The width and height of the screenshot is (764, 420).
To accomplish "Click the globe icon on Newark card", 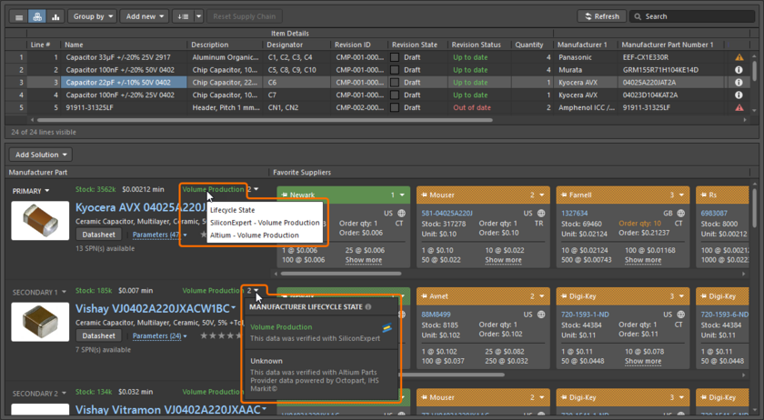I will pyautogui.click(x=401, y=214).
